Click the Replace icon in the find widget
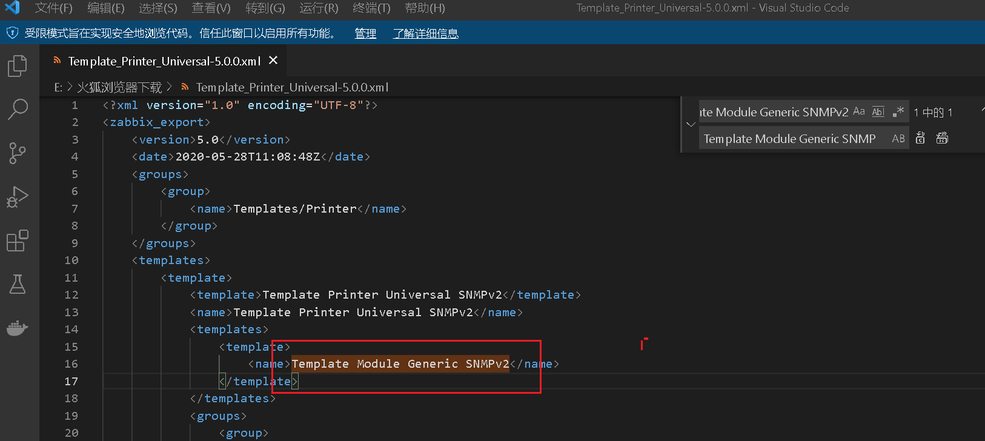Screen dimensions: 985x441 (x=920, y=139)
